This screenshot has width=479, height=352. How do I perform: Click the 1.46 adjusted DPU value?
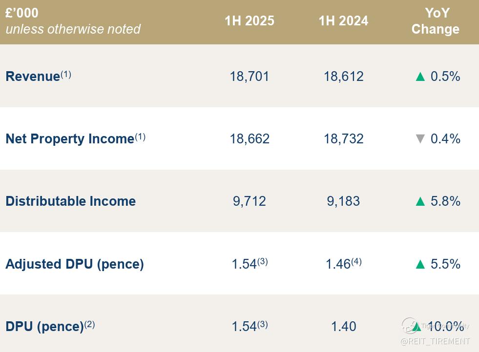(338, 264)
